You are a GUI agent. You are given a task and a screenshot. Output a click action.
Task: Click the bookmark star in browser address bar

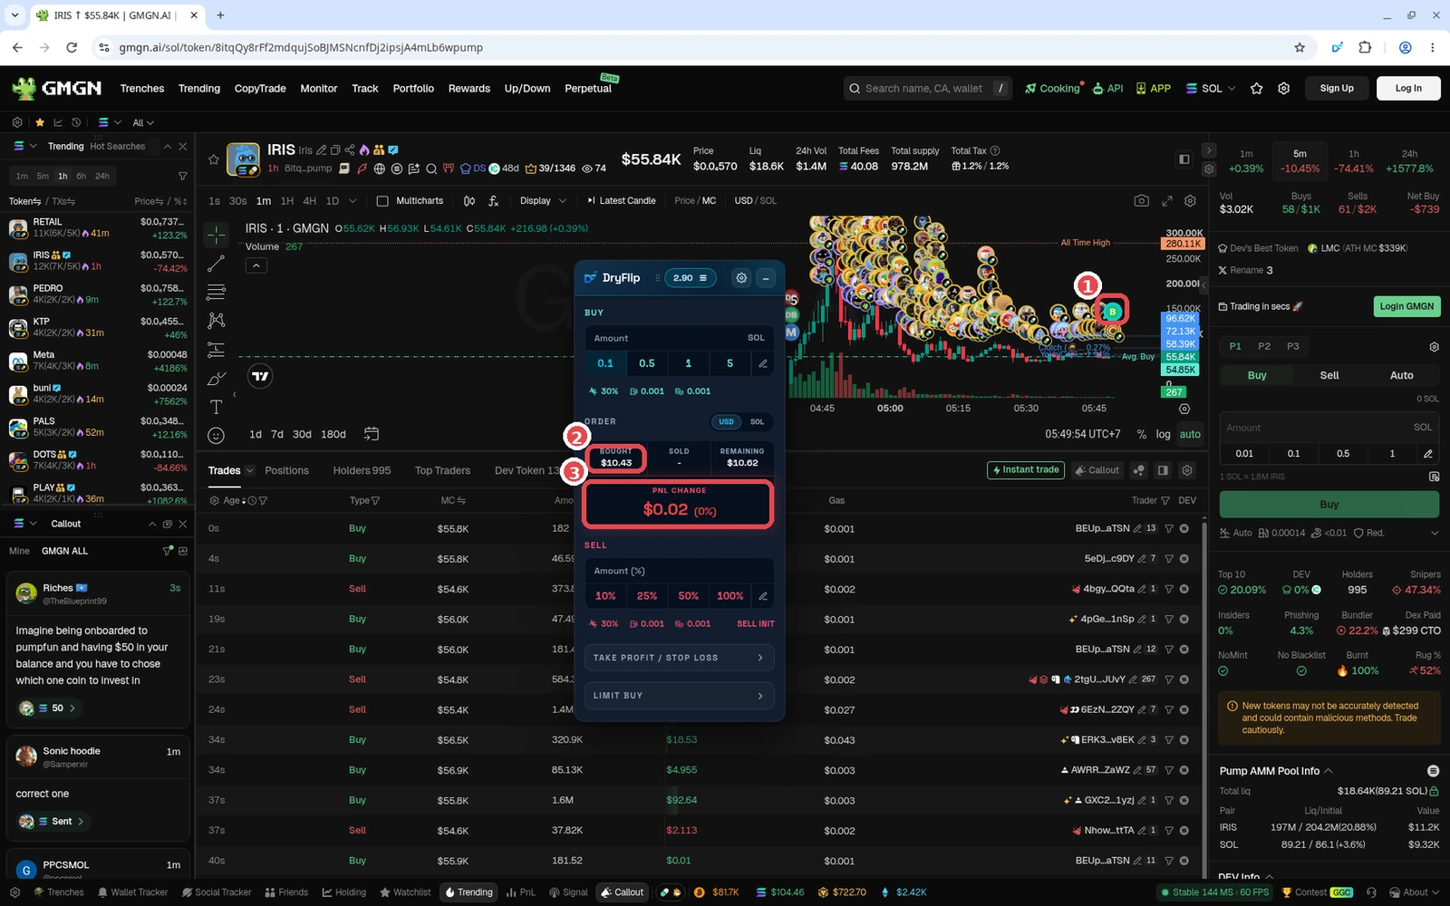tap(1300, 47)
